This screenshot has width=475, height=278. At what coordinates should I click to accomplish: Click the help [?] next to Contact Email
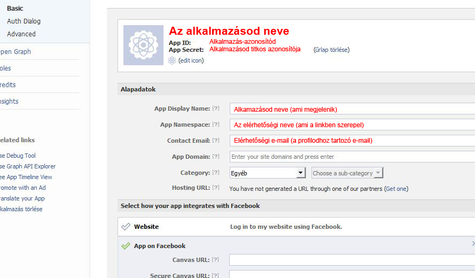click(216, 141)
